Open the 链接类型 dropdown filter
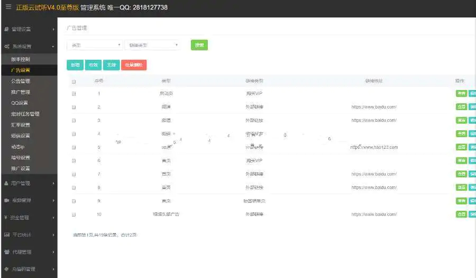 click(x=152, y=45)
